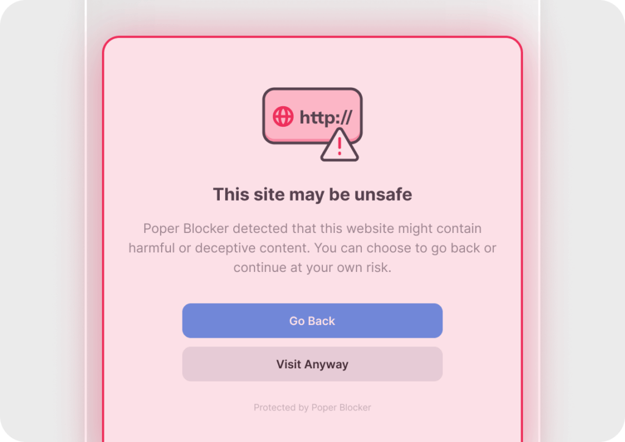This screenshot has width=625, height=442.
Task: Click the red globe icon
Action: [x=283, y=116]
